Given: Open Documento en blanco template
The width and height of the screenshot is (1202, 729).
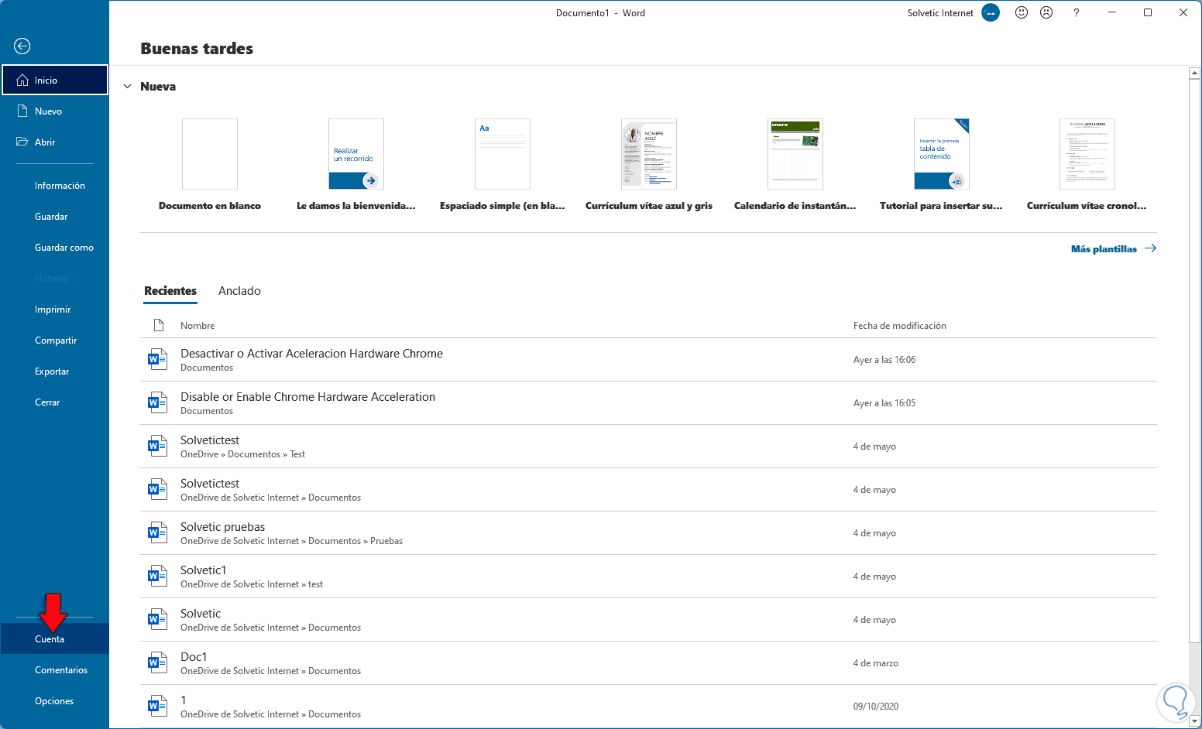Looking at the screenshot, I should pos(210,155).
